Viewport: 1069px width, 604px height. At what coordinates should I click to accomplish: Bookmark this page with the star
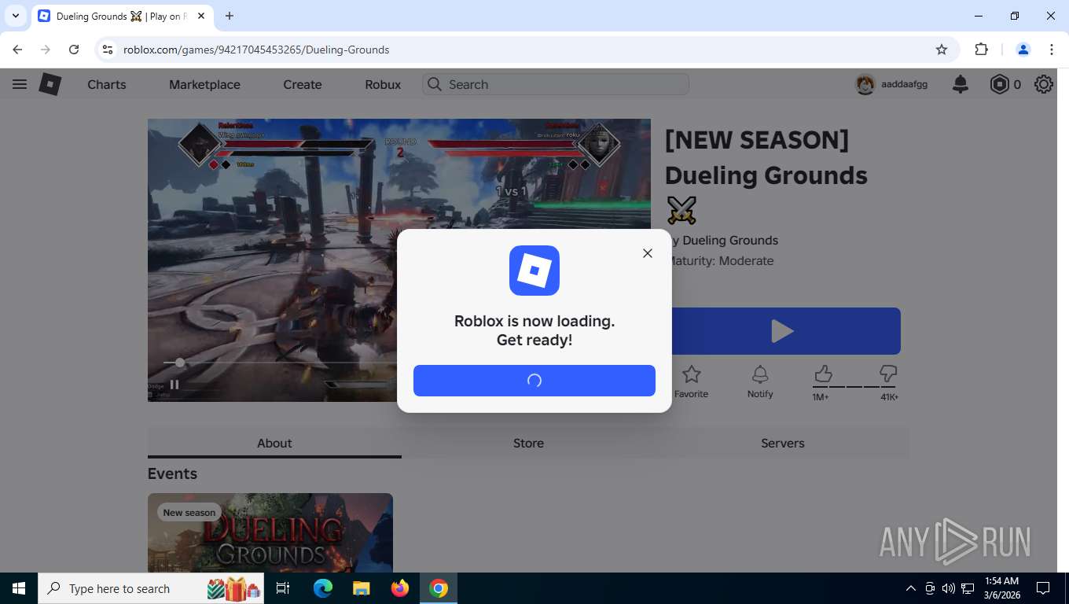942,50
